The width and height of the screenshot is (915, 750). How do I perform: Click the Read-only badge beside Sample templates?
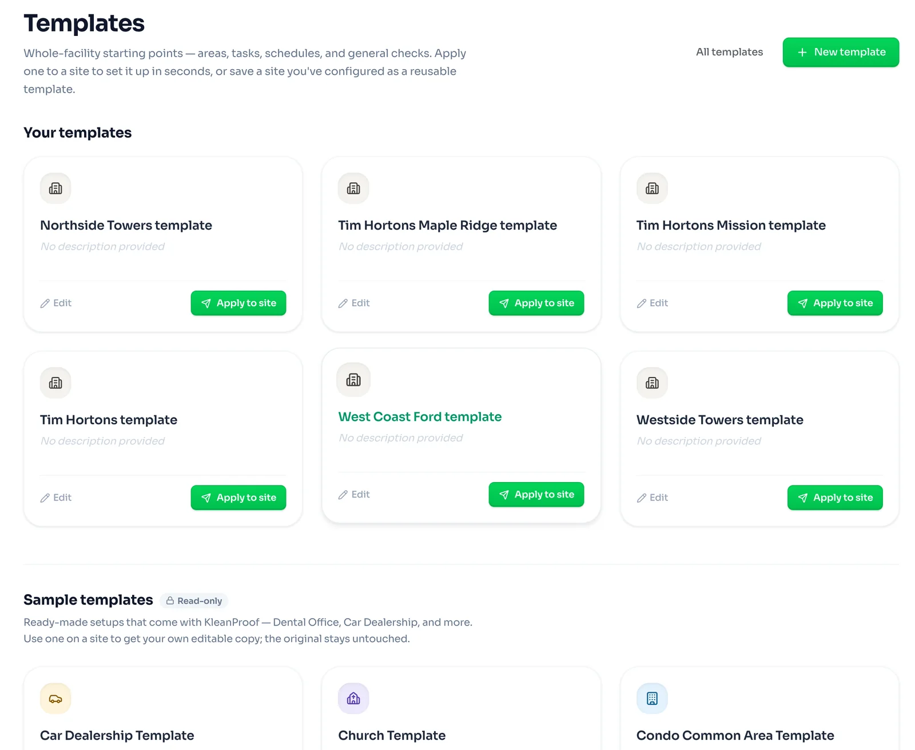tap(194, 601)
